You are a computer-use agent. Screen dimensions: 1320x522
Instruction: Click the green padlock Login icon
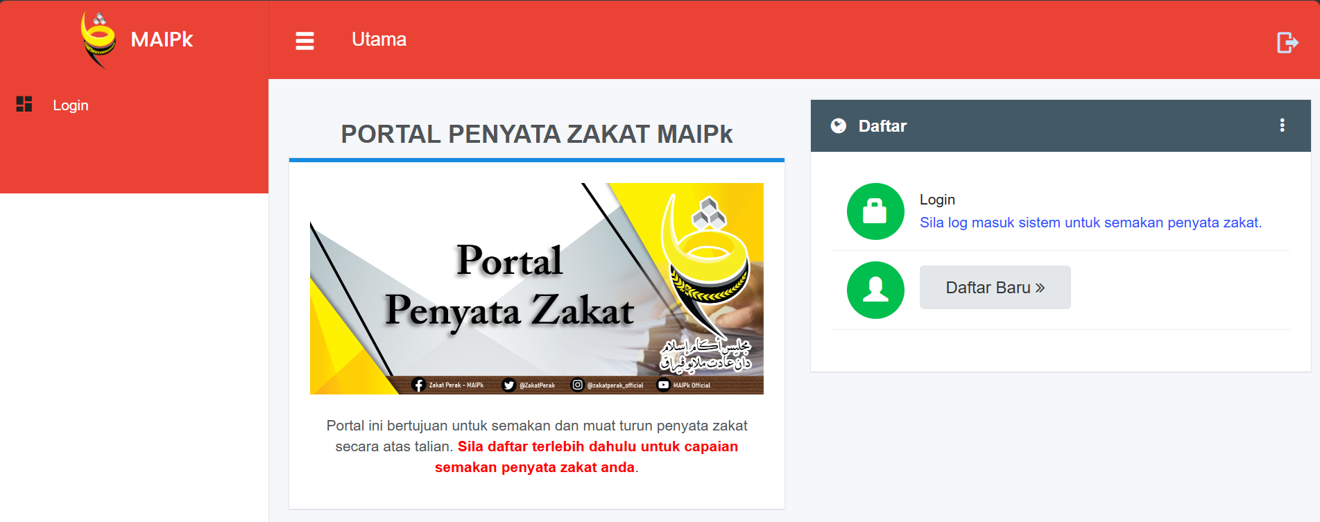(875, 211)
